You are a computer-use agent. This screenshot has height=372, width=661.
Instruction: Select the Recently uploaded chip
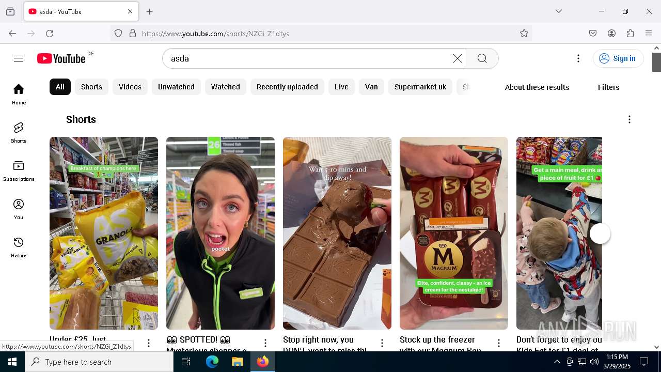point(287,87)
